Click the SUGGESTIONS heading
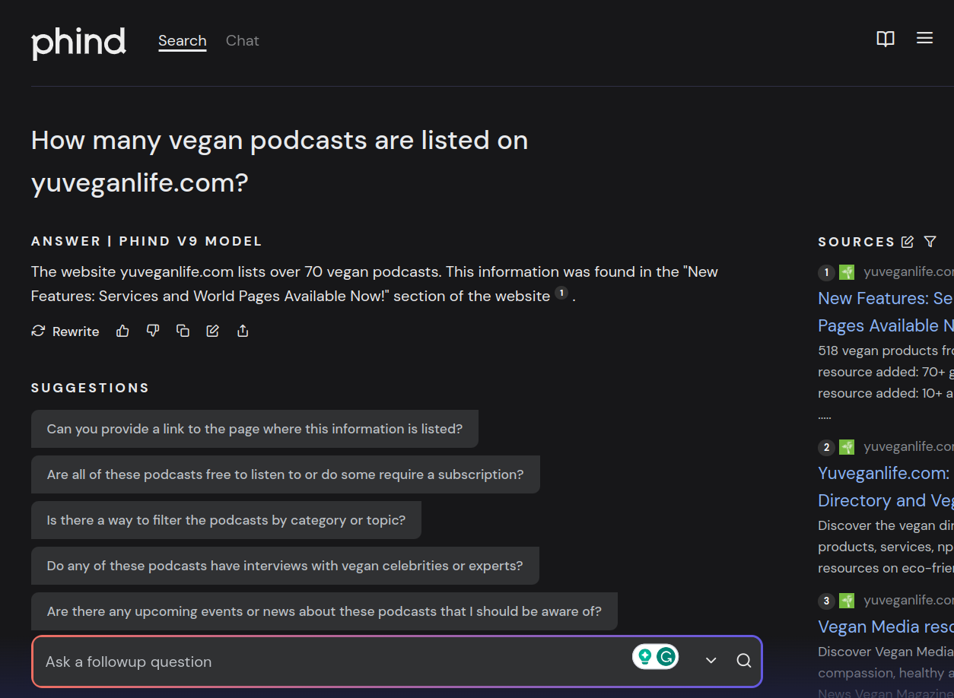Screen dimensions: 954x698 (x=90, y=388)
